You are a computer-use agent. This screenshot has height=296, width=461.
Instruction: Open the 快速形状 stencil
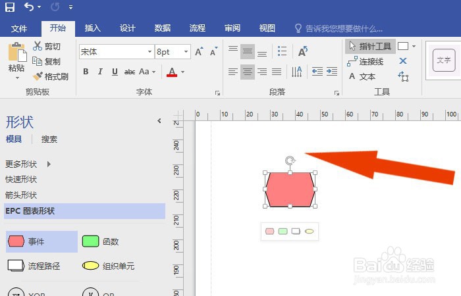pos(21,180)
